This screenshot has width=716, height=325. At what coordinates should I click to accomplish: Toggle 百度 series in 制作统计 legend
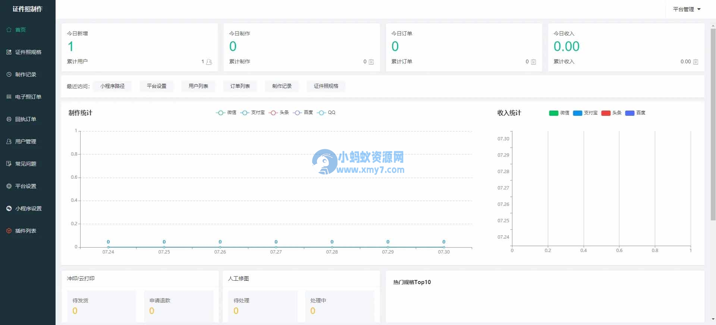coord(303,112)
